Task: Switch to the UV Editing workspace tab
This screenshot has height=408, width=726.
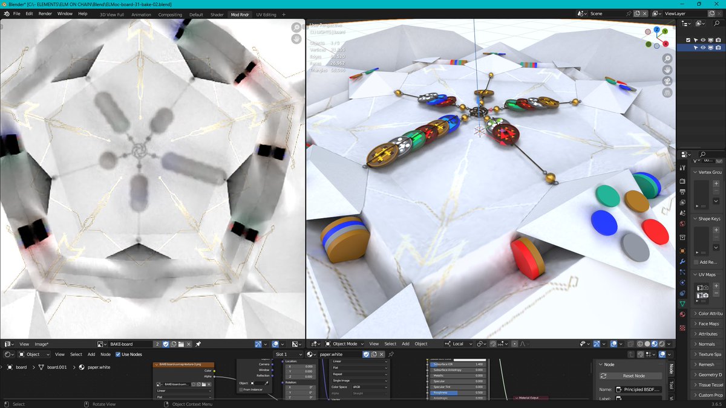Action: tap(266, 15)
